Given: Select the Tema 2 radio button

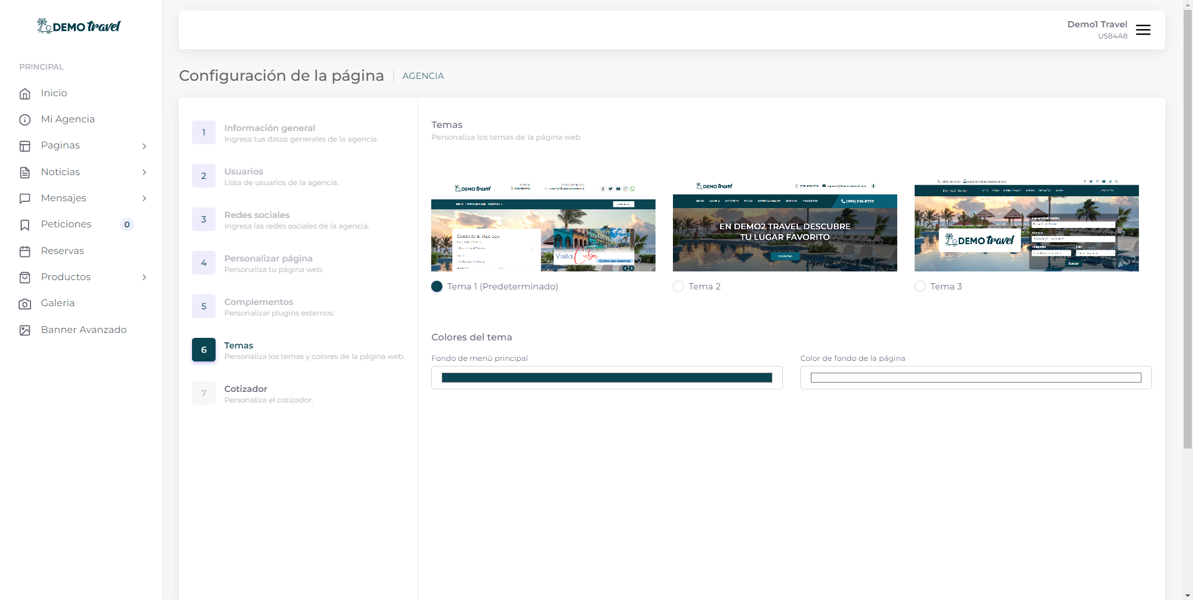Looking at the screenshot, I should (x=679, y=286).
